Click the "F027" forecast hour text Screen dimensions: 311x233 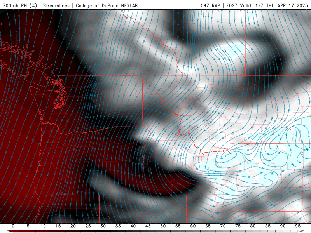point(232,5)
